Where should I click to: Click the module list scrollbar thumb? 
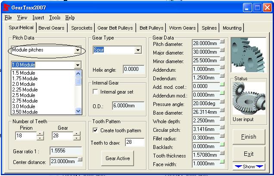point(78,81)
